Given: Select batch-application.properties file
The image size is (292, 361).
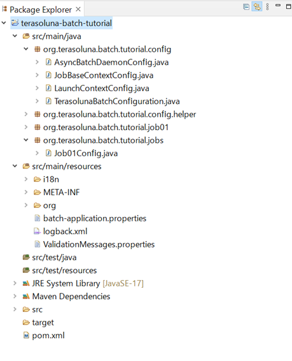Looking at the screenshot, I should [x=95, y=219].
